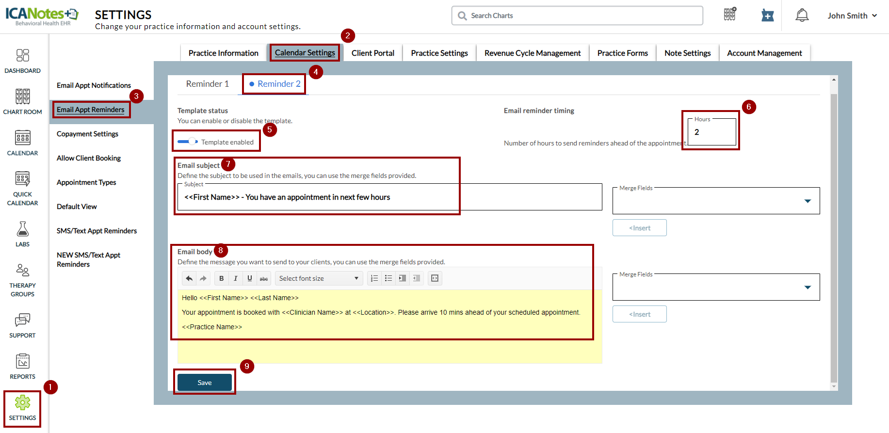This screenshot has height=433, width=889.
Task: Click the vertical scrollbar down arrow
Action: point(834,386)
